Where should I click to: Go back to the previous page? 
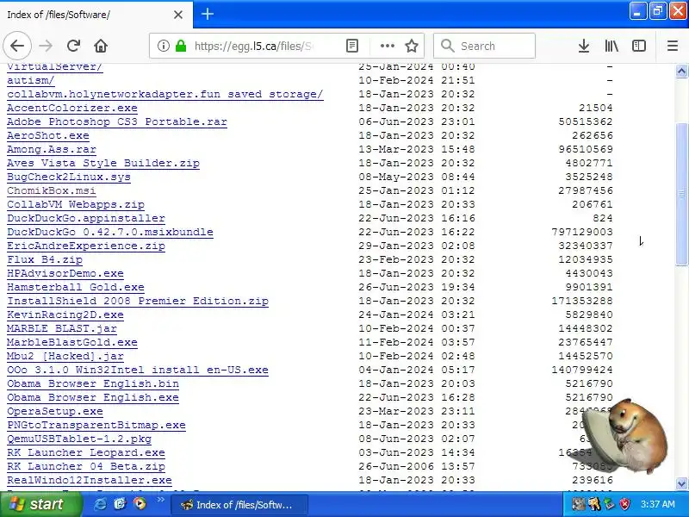[x=17, y=46]
